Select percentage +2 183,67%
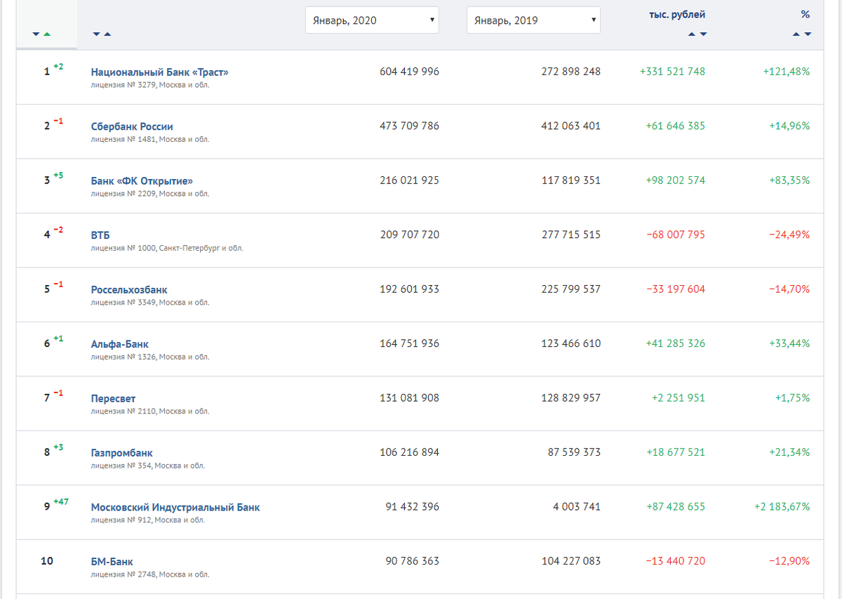The height and width of the screenshot is (599, 842). [x=782, y=507]
